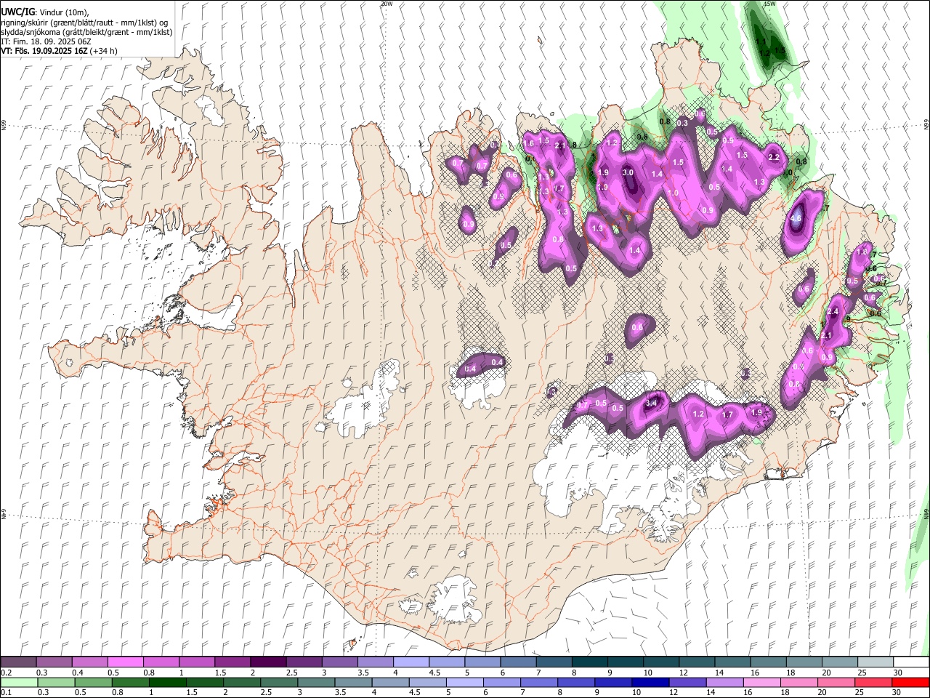This screenshot has width=930, height=698.
Task: Click the deep navy blue 10–12 bottom-row swatch
Action: tap(650, 682)
